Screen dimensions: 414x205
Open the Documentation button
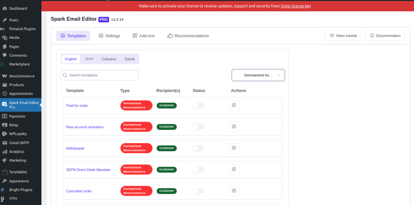click(x=385, y=36)
